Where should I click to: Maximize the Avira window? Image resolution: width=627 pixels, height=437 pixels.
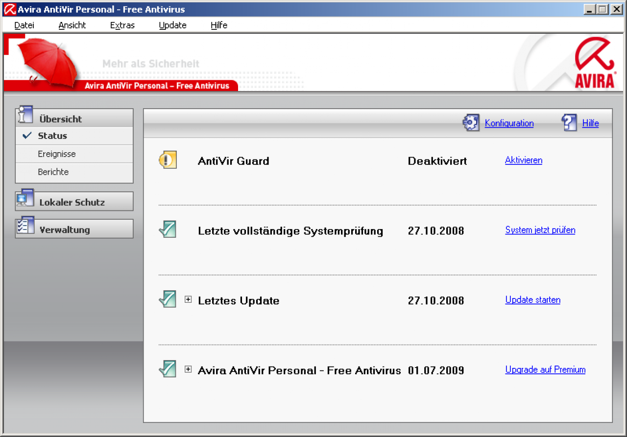[x=602, y=9]
